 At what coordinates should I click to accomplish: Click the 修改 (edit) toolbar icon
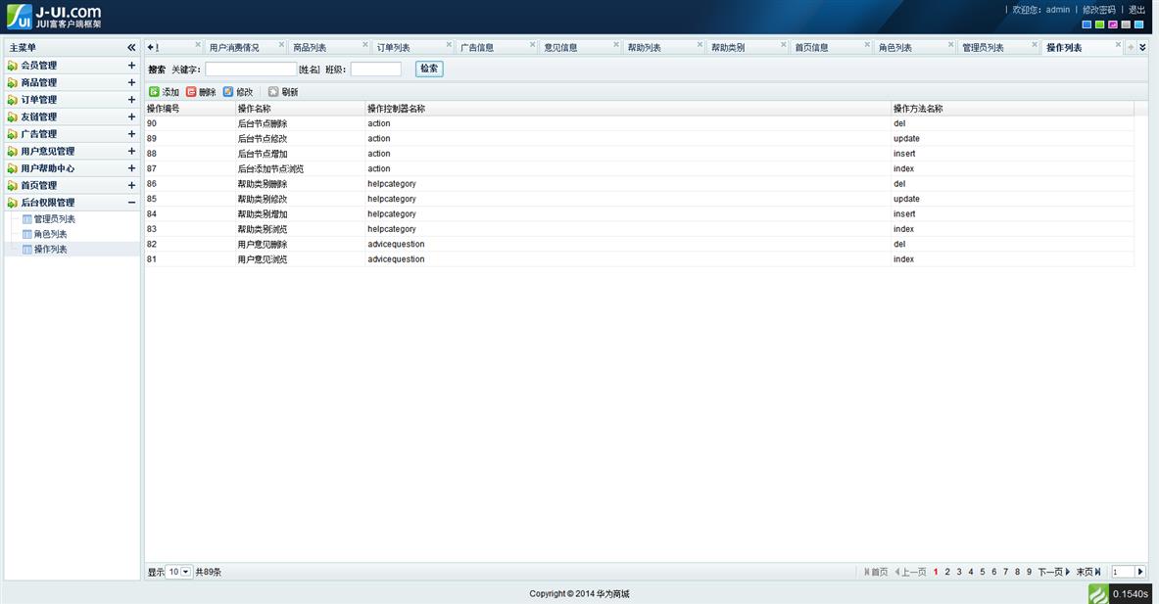[228, 92]
